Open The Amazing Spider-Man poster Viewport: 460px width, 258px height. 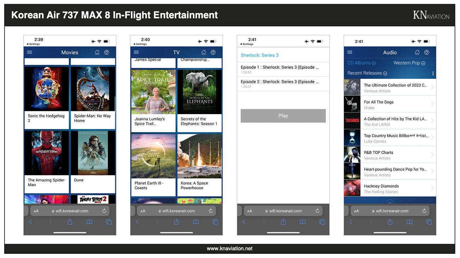(x=47, y=153)
